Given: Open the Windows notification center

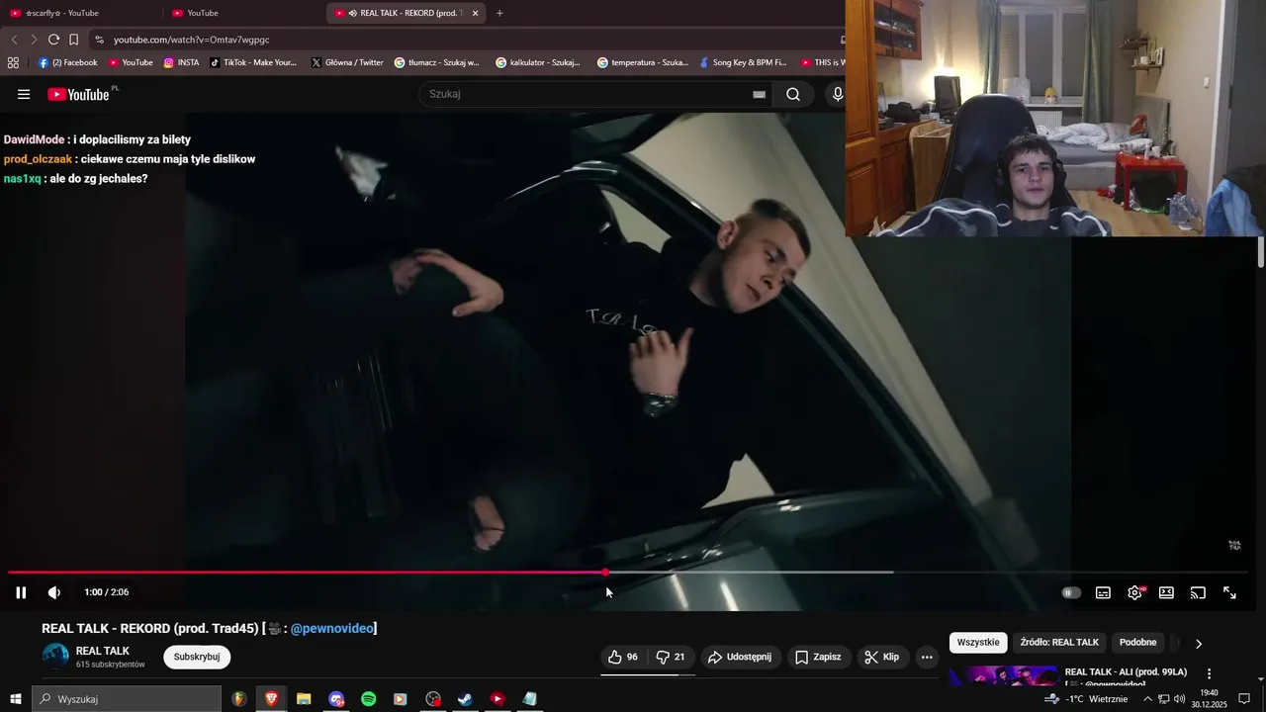Looking at the screenshot, I should pyautogui.click(x=1244, y=699).
